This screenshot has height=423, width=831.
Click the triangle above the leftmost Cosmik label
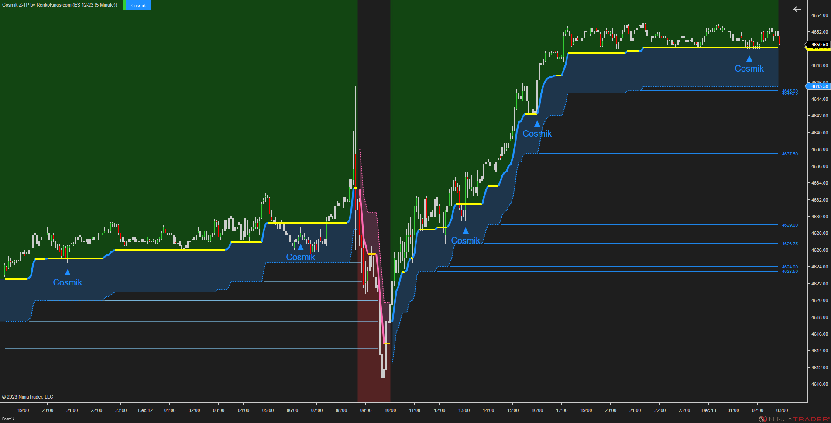click(x=67, y=272)
